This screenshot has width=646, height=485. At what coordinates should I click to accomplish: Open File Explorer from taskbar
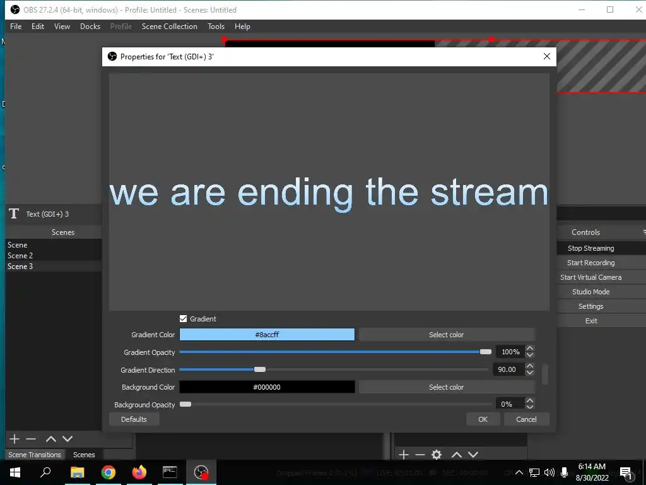[x=77, y=472]
